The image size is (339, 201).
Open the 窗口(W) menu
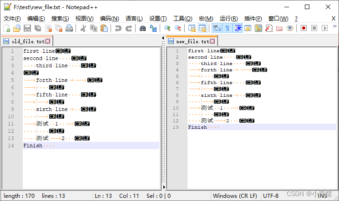[278, 19]
